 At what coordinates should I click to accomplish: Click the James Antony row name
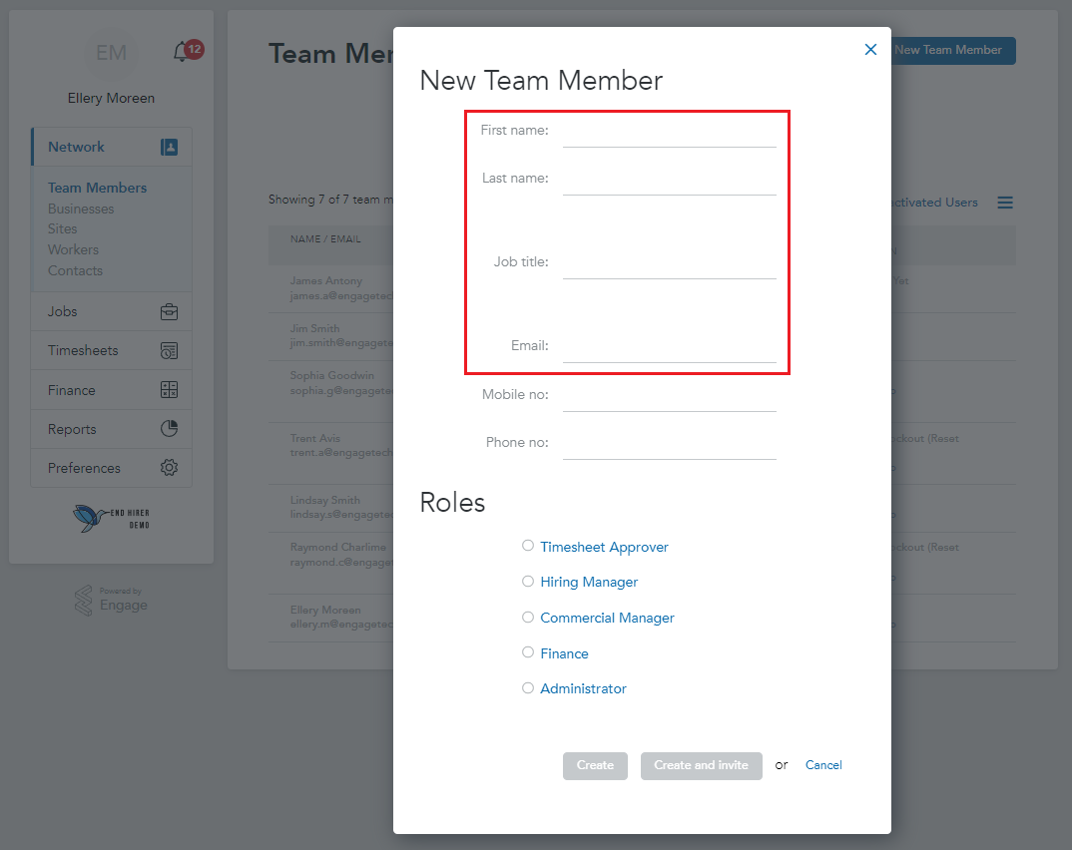(326, 280)
